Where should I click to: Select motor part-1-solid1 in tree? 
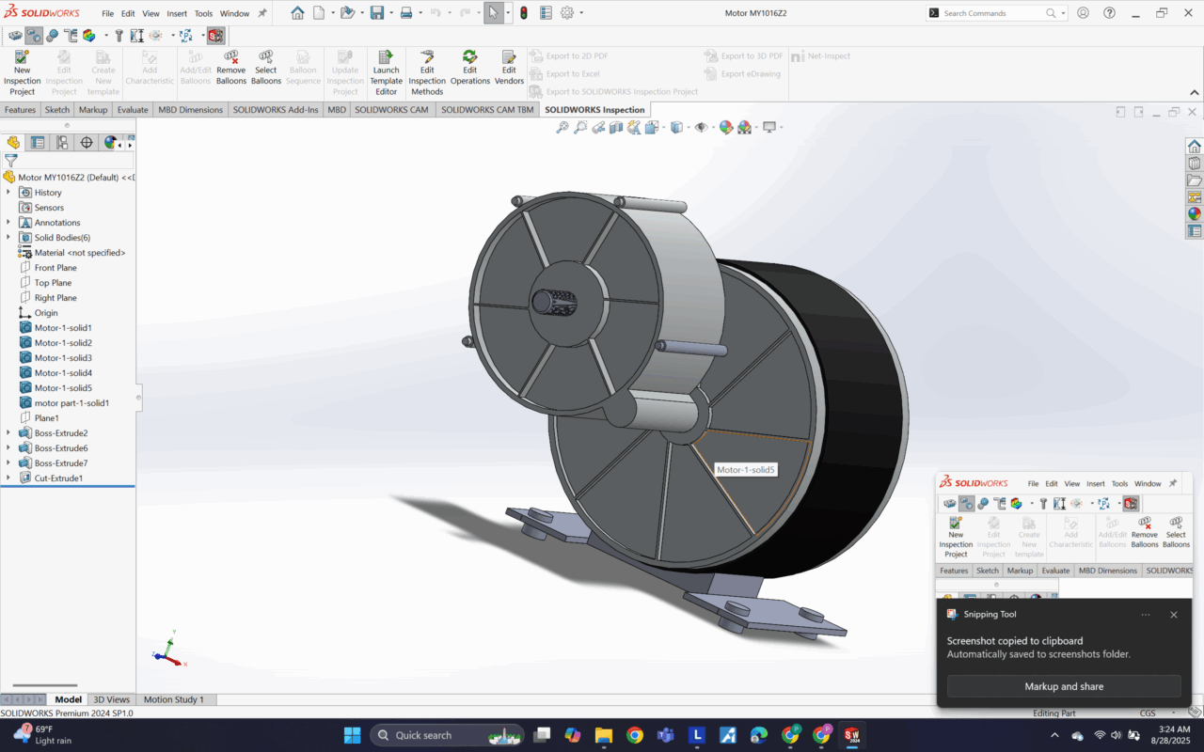click(71, 403)
